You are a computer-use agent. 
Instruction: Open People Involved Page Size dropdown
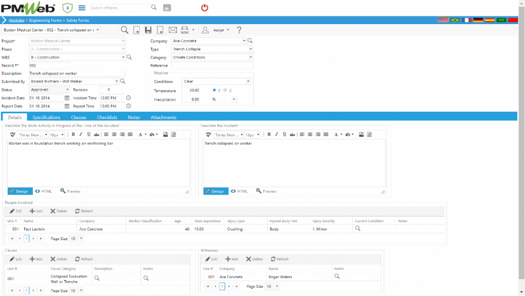click(81, 239)
